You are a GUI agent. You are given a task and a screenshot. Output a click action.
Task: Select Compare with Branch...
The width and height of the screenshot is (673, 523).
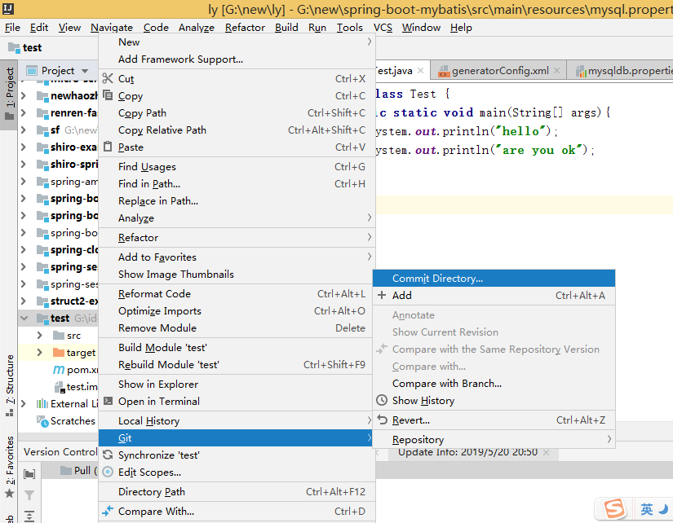tap(494, 383)
